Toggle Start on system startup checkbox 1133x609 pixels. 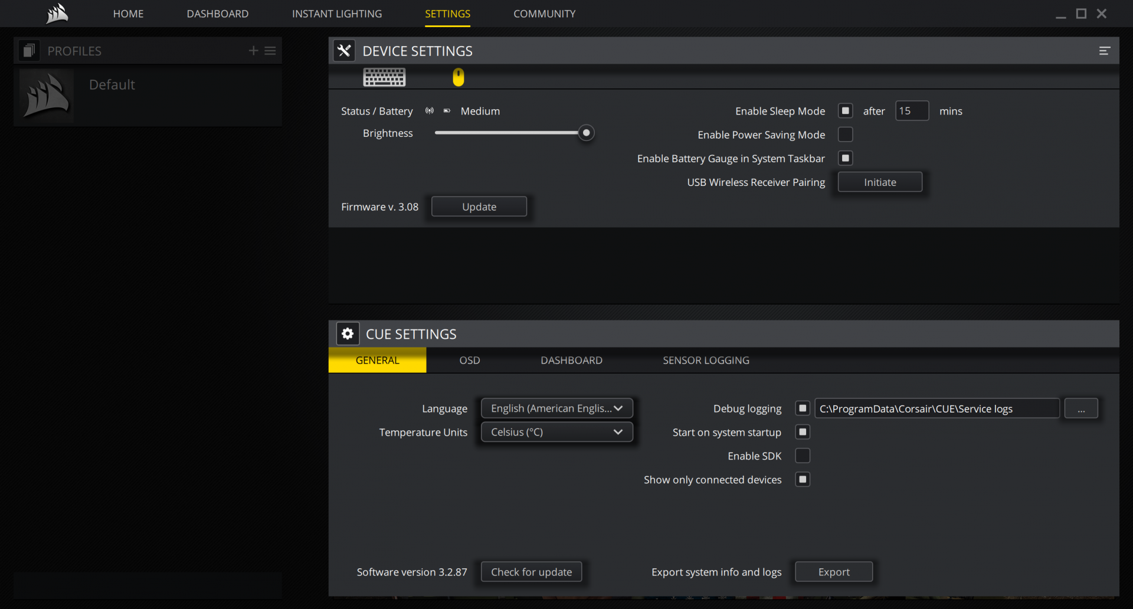pyautogui.click(x=803, y=432)
